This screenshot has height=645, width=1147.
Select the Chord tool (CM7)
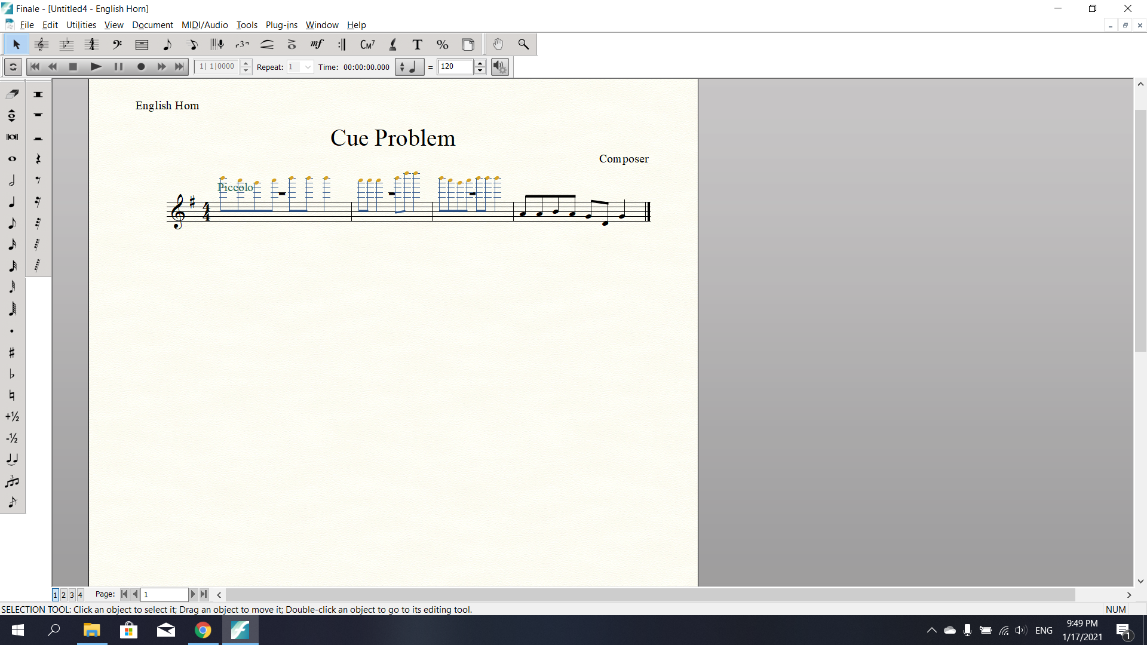367,45
